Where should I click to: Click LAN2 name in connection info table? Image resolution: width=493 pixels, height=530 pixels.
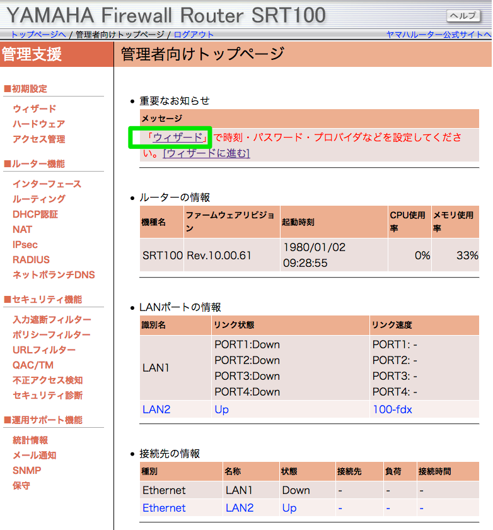240,508
